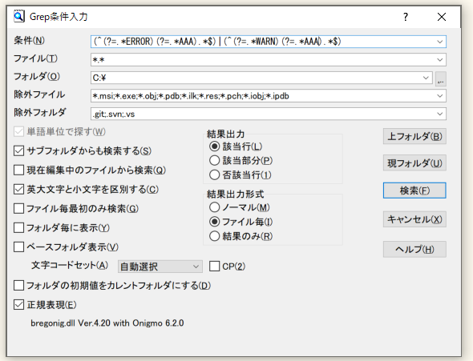Click the キャンセル(X) button
The image size is (473, 361).
(x=414, y=219)
